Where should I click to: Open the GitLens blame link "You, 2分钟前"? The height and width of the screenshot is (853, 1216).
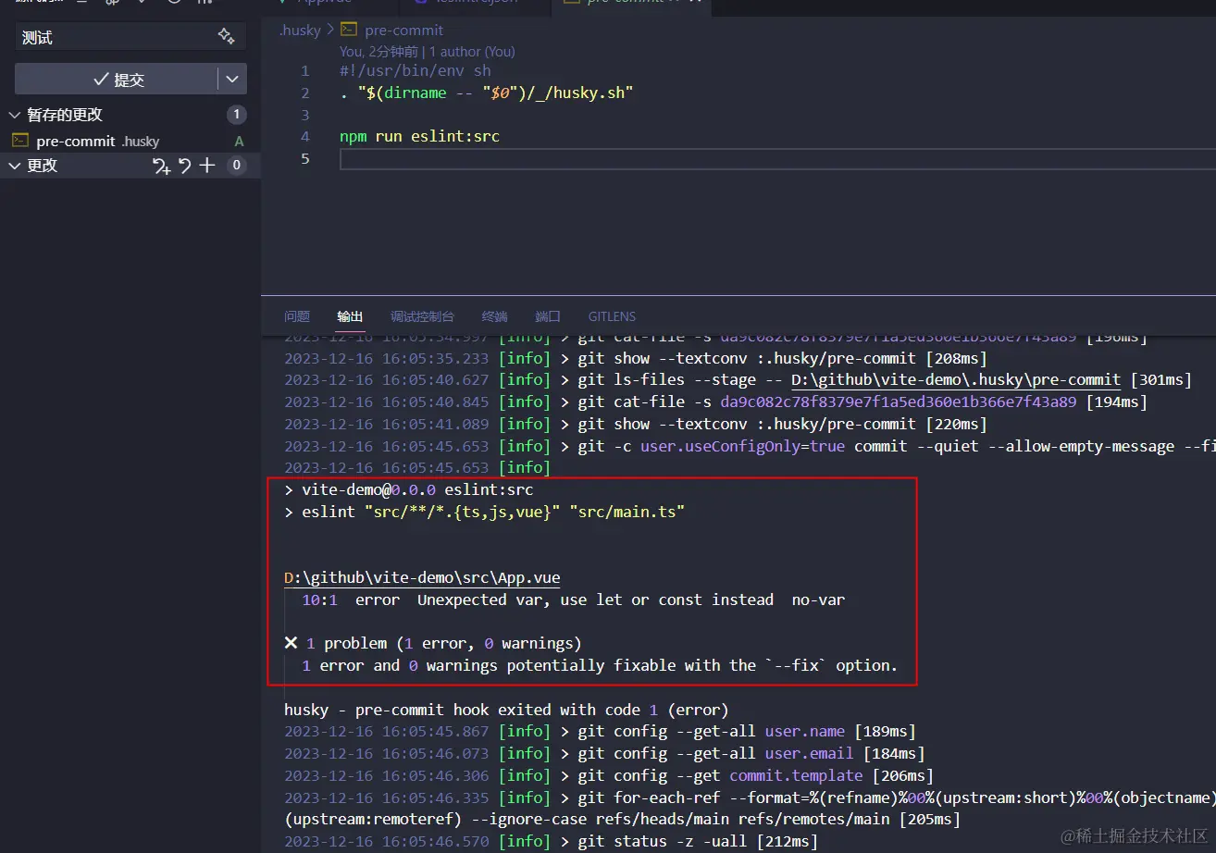tap(378, 52)
